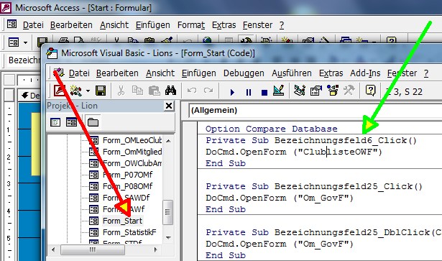
Task: Open the Project Explorer icon
Action: [x=300, y=91]
